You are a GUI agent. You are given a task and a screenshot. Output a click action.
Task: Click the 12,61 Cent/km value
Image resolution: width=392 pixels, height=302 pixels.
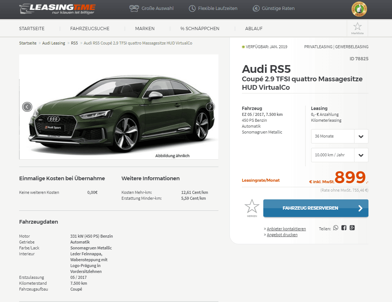coord(195,192)
